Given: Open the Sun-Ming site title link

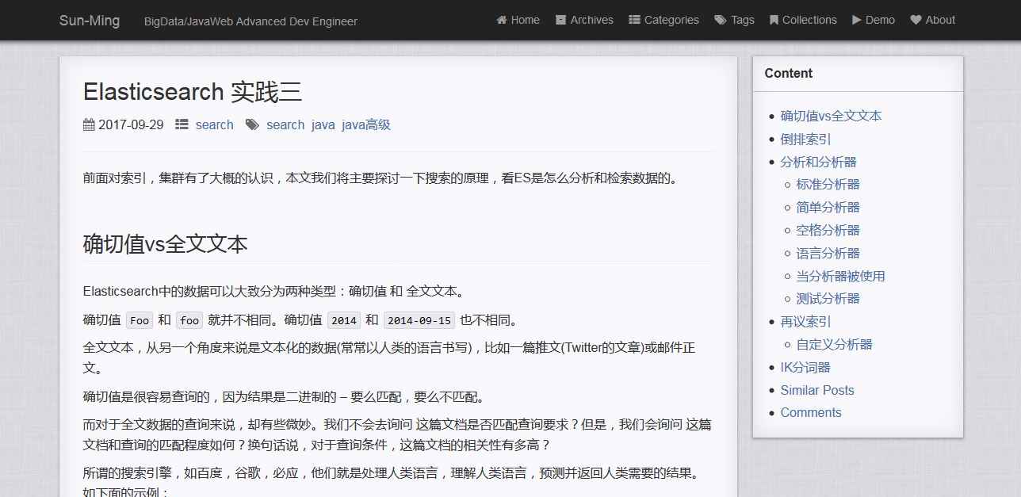Looking at the screenshot, I should click(x=90, y=21).
